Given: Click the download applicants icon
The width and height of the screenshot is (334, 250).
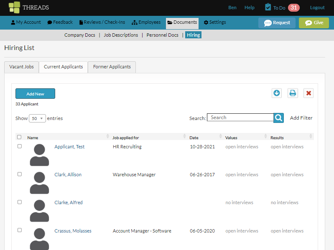Looking at the screenshot, I should [x=277, y=93].
